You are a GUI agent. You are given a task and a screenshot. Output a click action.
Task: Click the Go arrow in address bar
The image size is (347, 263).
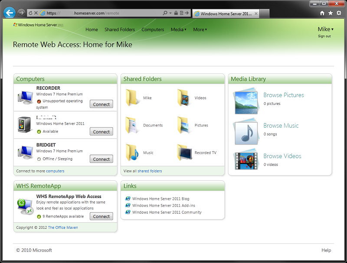point(187,13)
